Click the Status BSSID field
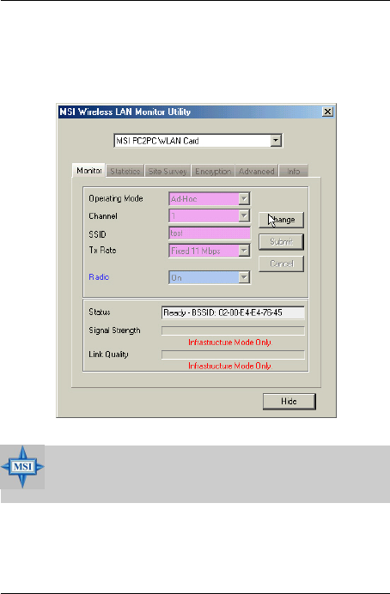Image resolution: width=390 pixels, height=594 pixels. coord(233,313)
